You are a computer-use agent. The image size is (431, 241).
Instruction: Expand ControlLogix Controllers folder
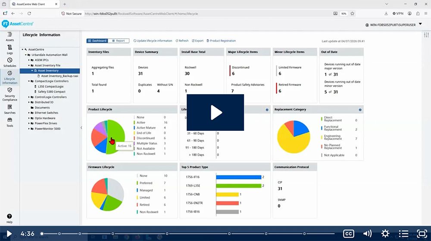pos(29,97)
